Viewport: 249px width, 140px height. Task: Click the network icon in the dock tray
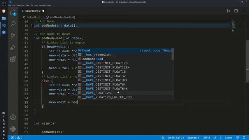click(4, 128)
